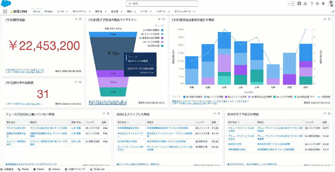This screenshot has width=335, height=172.
Task: Refresh the 営業担当者別の進行中商談 chart
Action: click(x=325, y=19)
